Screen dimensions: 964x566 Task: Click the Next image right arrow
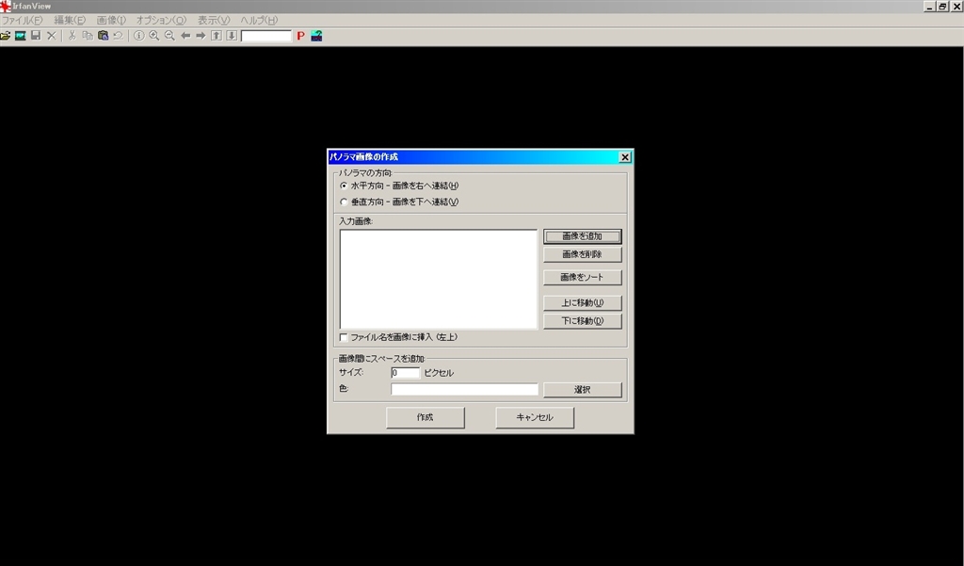click(x=201, y=36)
